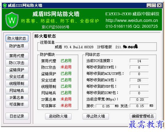Go to the 禁用代理 settings
Image resolution: width=166 pixels, height=134 pixels.
pyautogui.click(x=17, y=56)
